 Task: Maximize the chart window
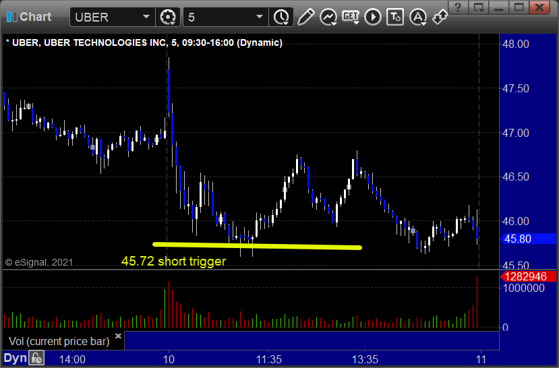(519, 7)
